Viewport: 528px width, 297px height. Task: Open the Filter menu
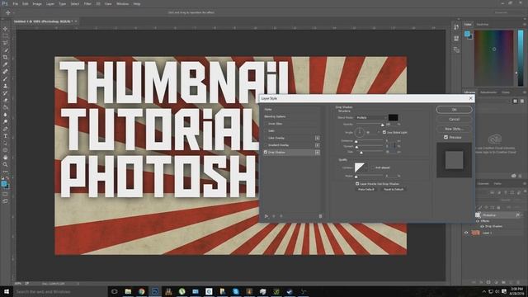coord(87,3)
